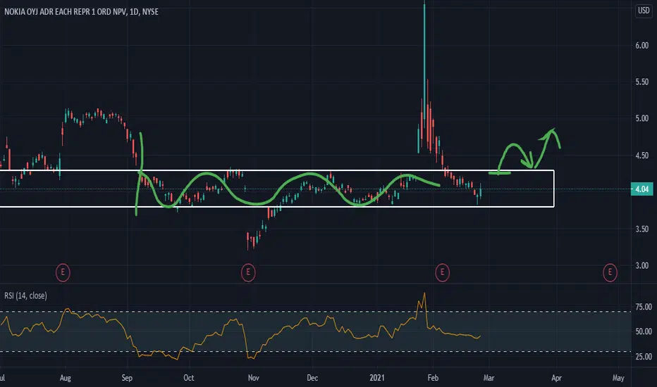Click the 5.50 price axis label
Viewport: 657px width, 387px height.
(642, 82)
